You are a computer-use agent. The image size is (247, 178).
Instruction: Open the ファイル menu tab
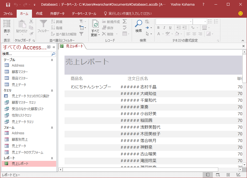click(x=8, y=14)
